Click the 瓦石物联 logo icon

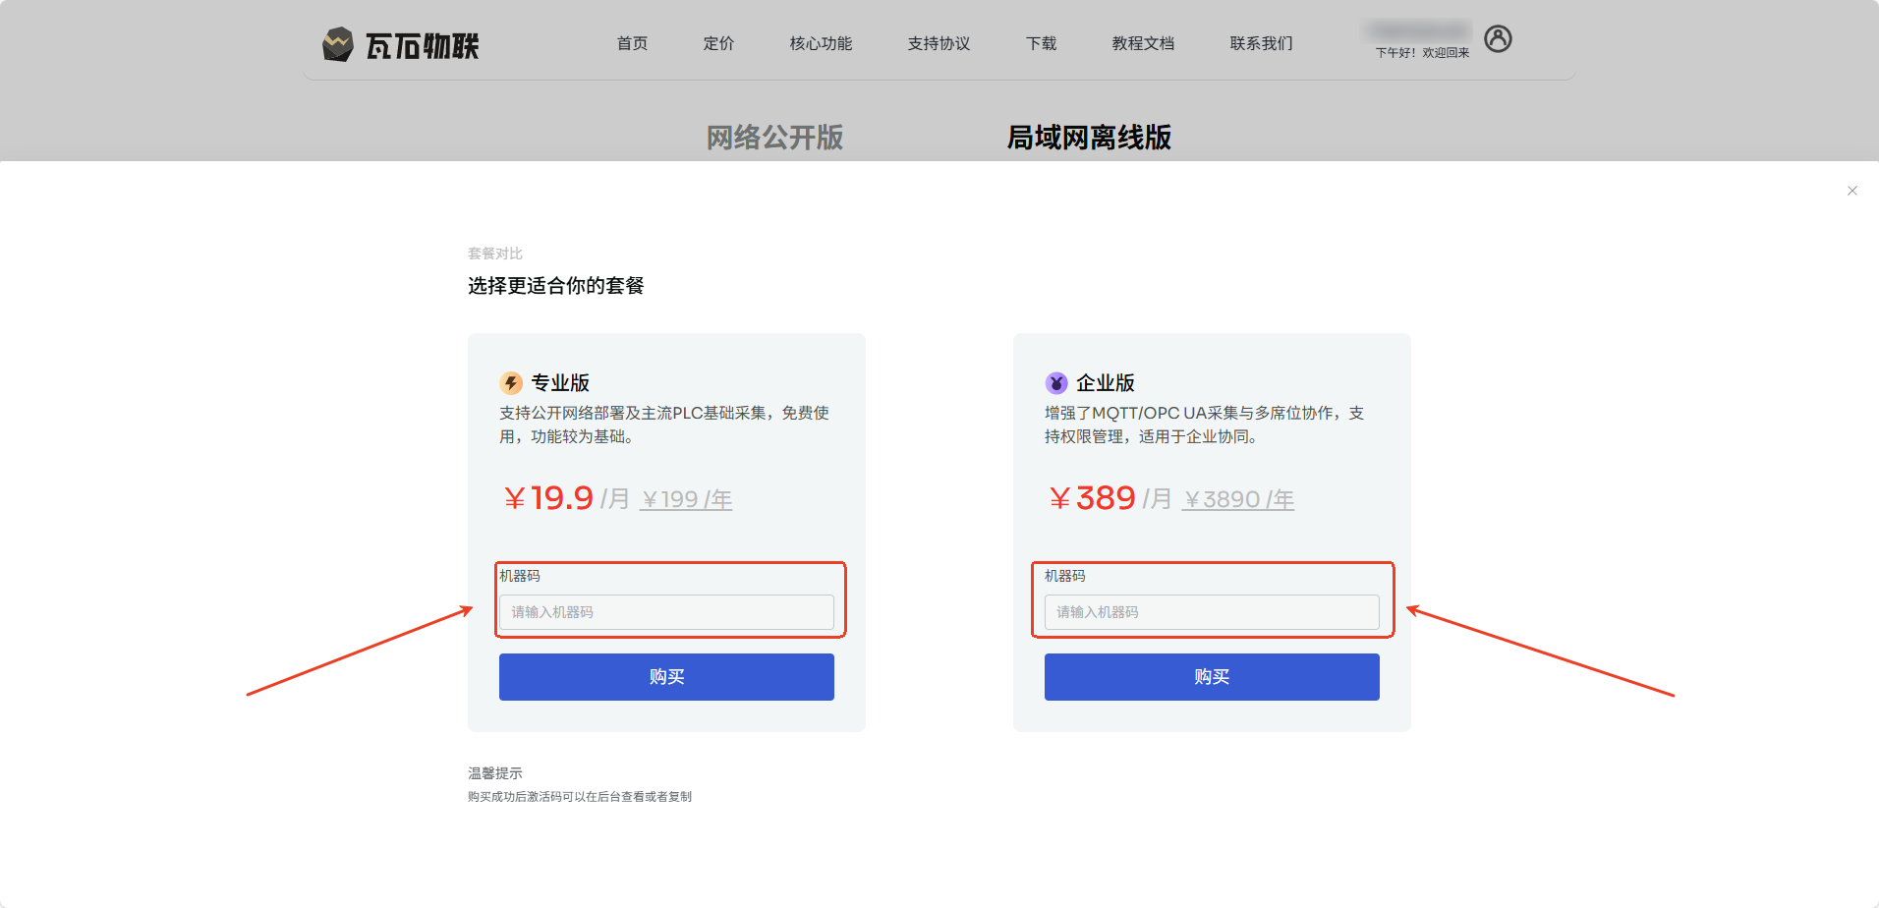tap(337, 44)
